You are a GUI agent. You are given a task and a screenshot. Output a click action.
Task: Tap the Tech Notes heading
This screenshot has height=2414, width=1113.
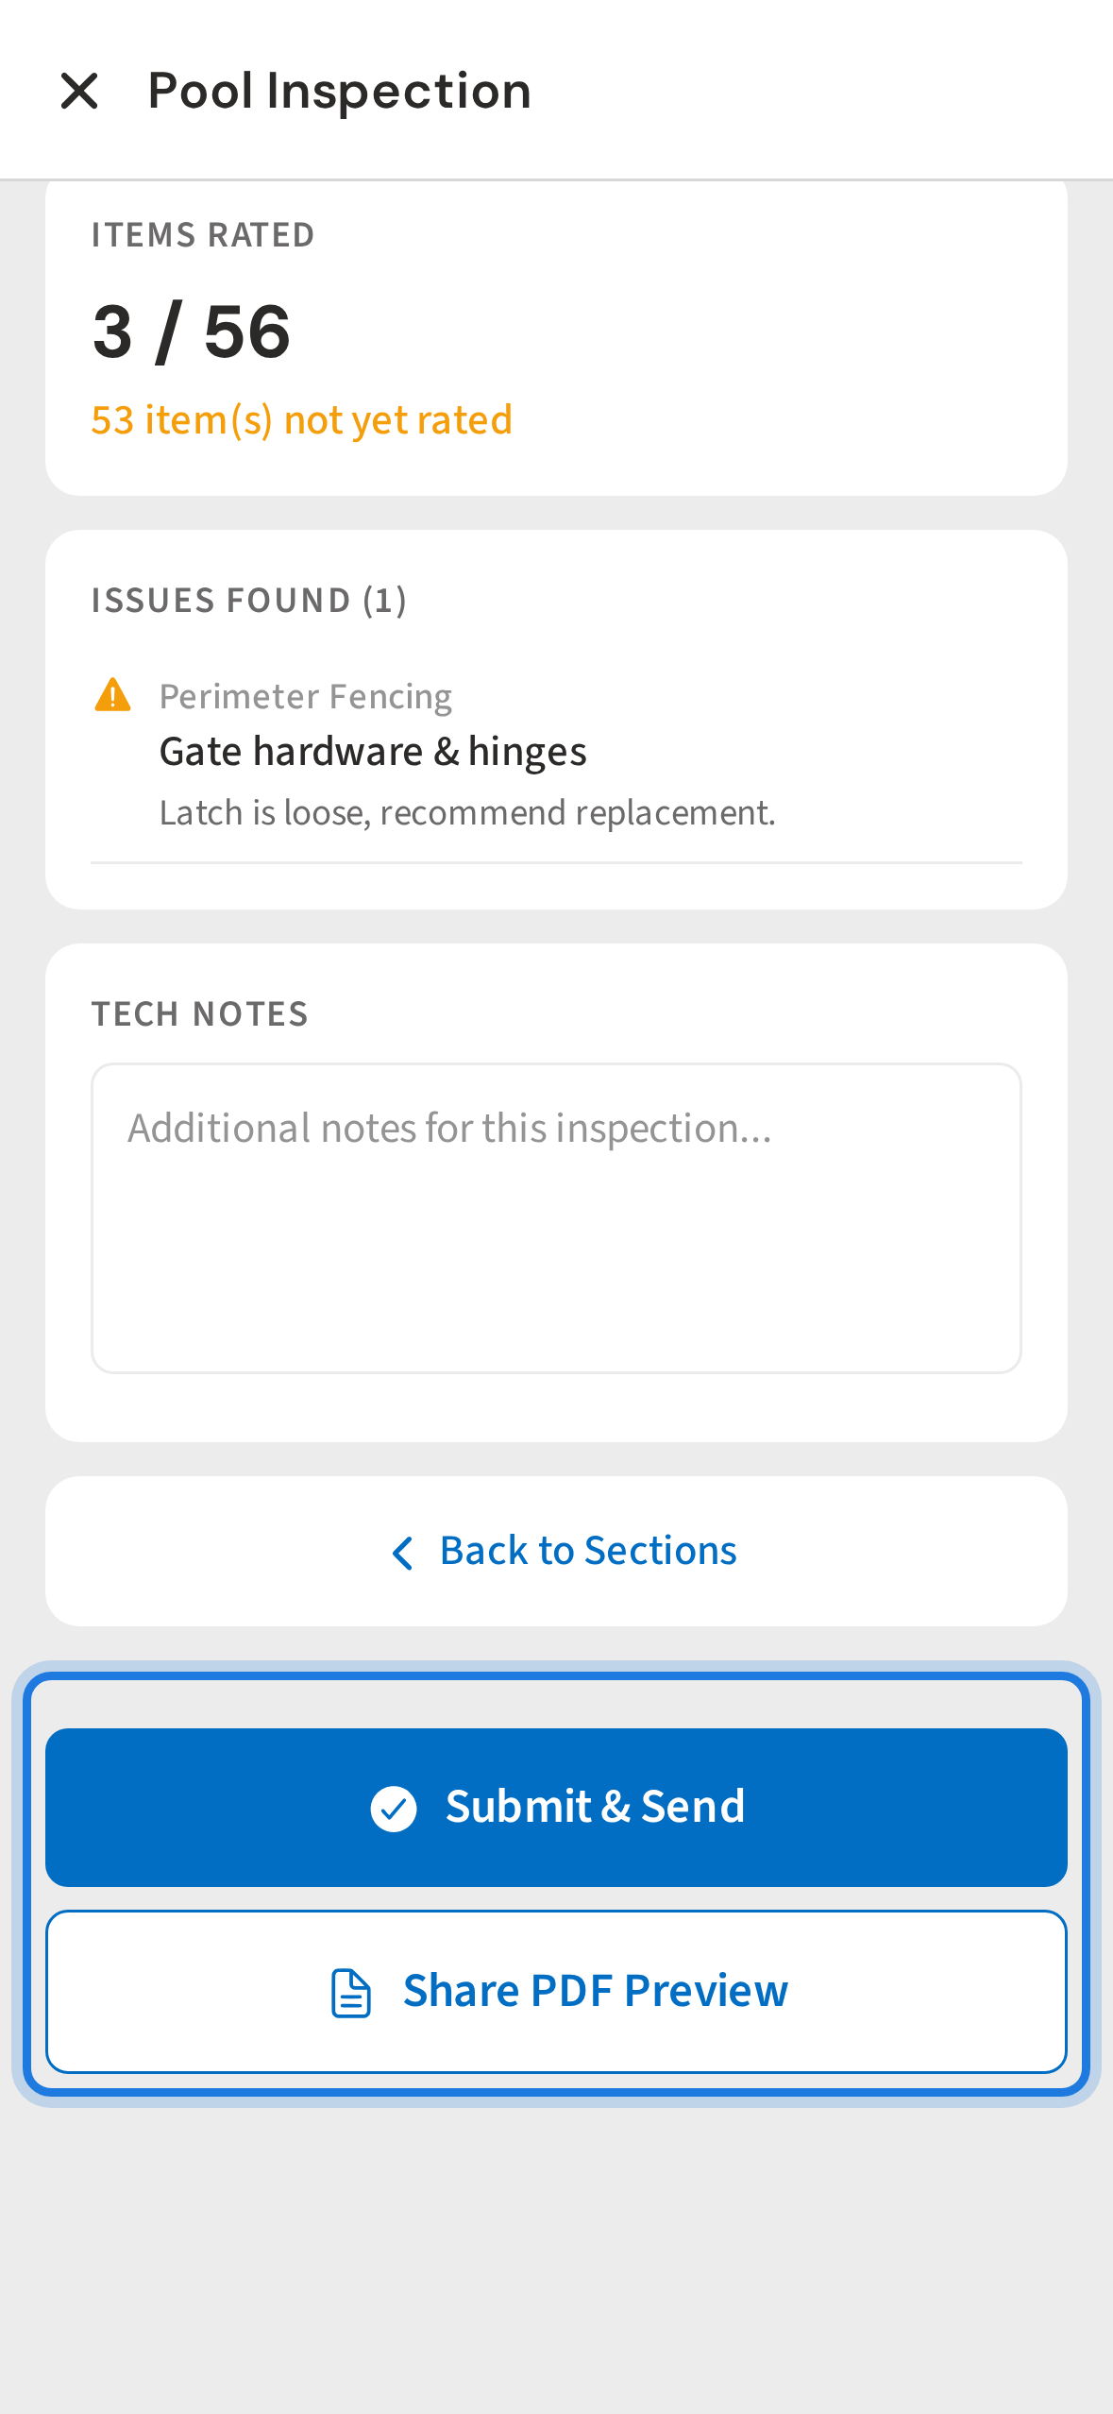point(200,1014)
